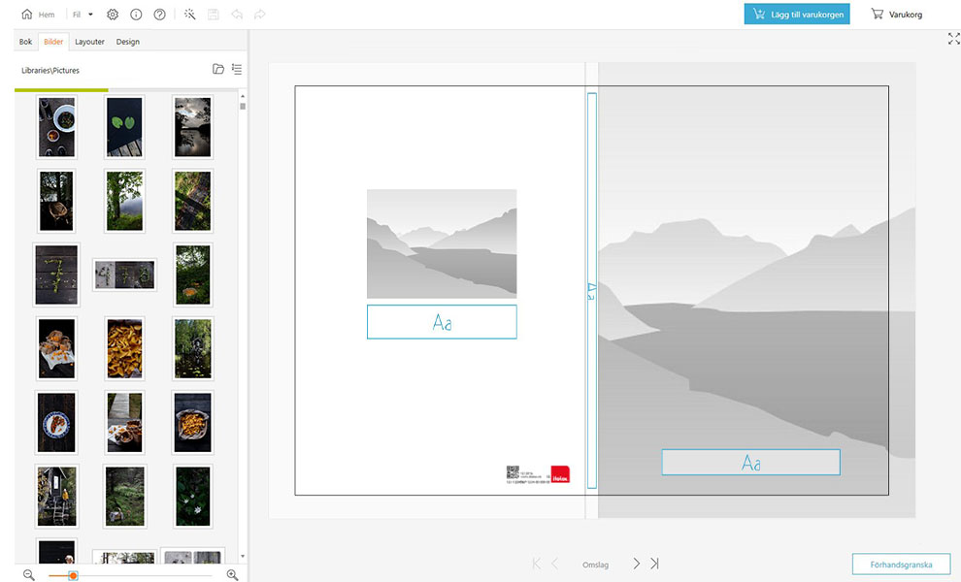
Task: Open the Fil dropdown menu
Action: point(83,15)
